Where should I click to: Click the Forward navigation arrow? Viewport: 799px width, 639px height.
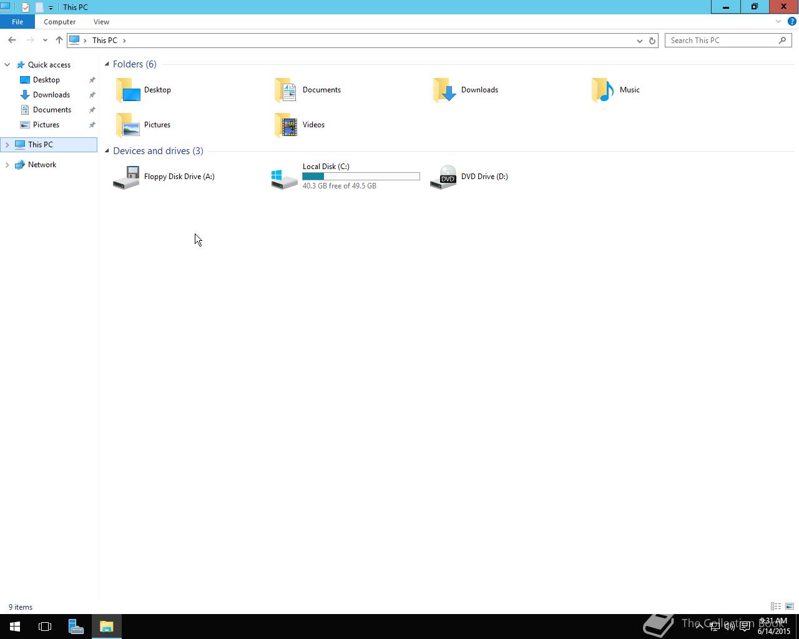click(30, 40)
